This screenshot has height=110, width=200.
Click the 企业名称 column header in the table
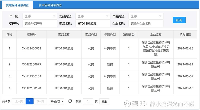(156, 34)
